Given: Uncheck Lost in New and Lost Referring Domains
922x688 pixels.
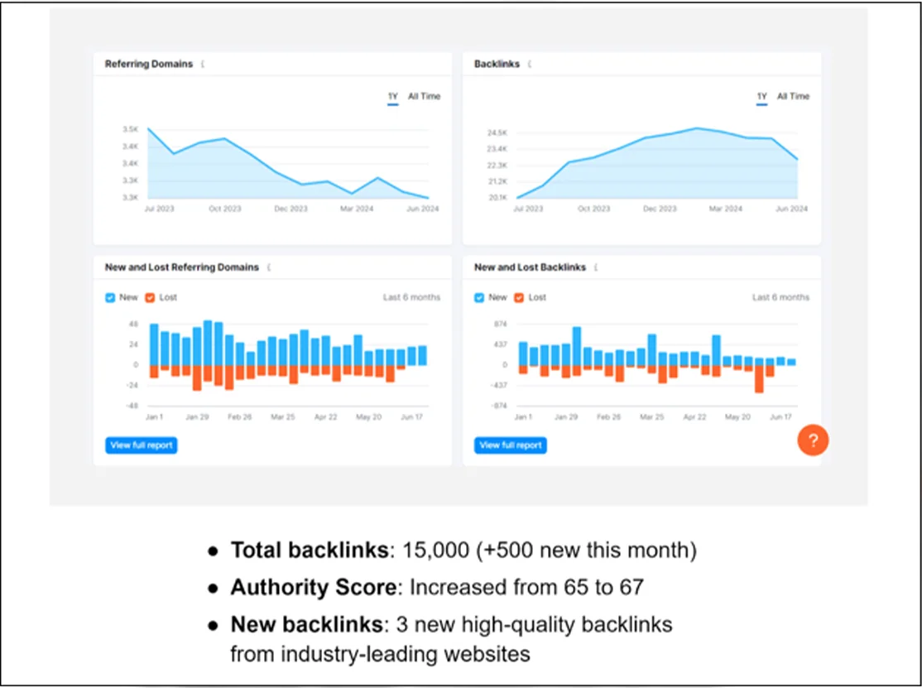Looking at the screenshot, I should point(150,297).
